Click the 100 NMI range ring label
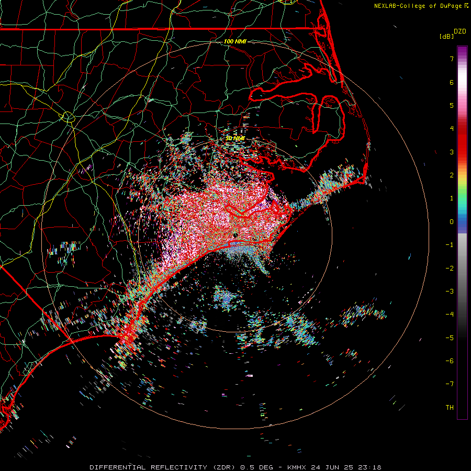Viewport: 471px width, 471px height. pos(235,41)
